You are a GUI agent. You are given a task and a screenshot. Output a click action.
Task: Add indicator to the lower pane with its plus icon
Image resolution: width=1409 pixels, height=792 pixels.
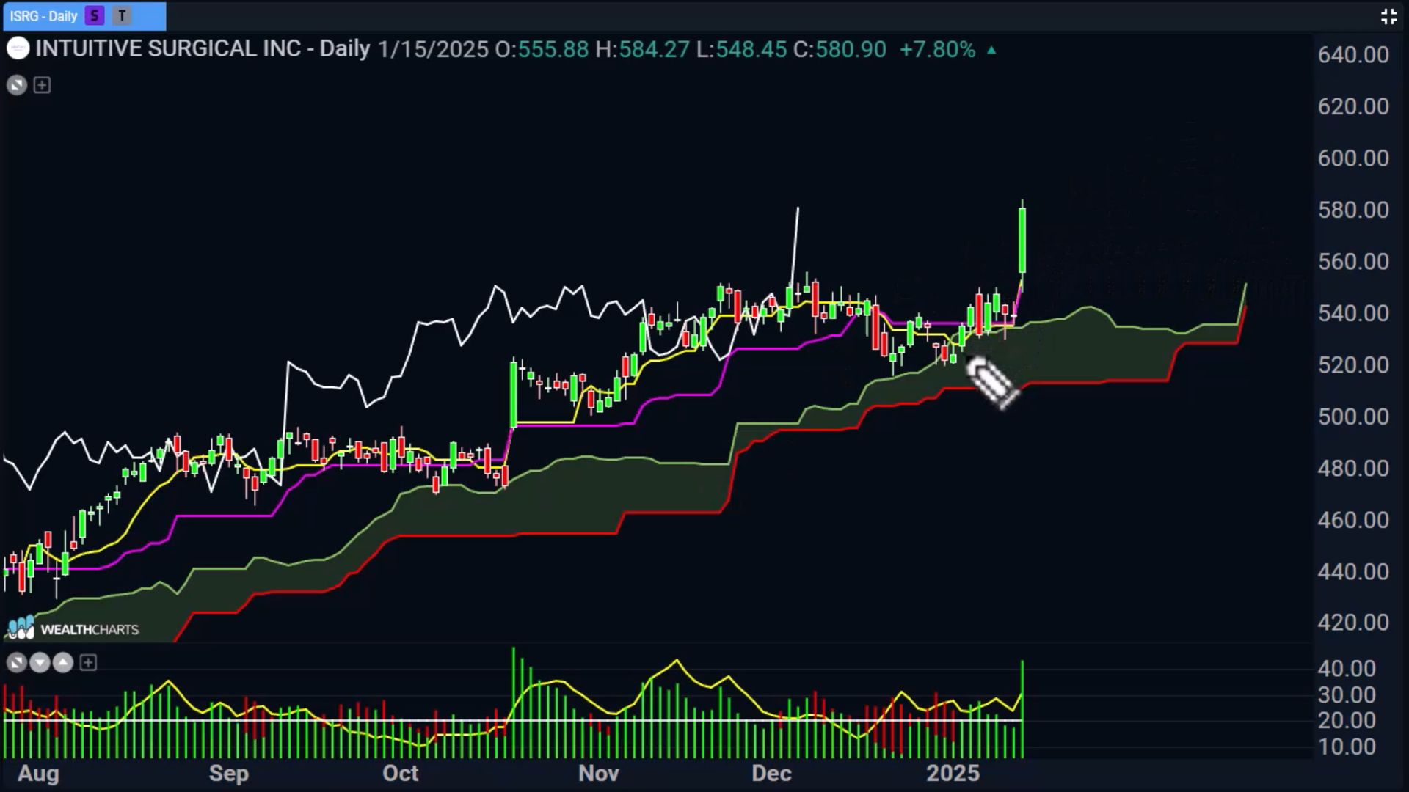[x=88, y=663]
